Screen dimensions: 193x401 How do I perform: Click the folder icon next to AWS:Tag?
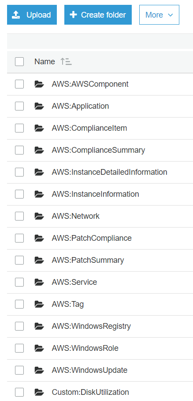[39, 304]
